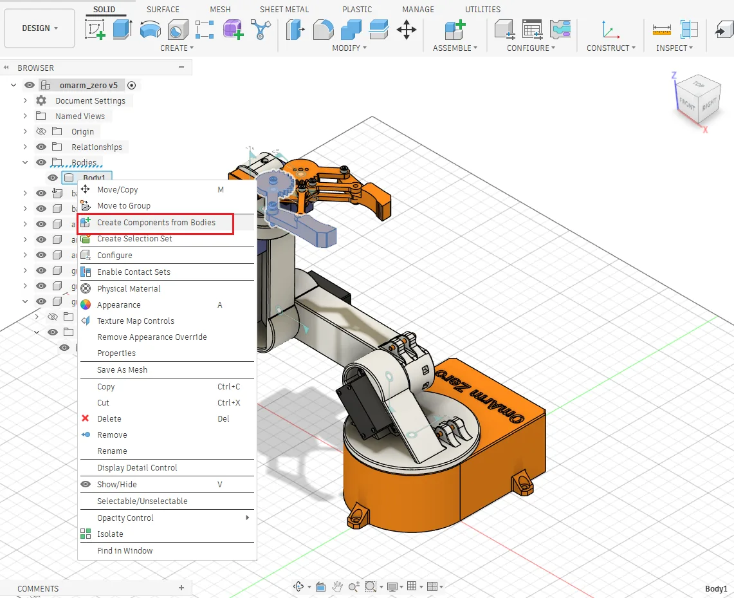Image resolution: width=734 pixels, height=598 pixels.
Task: Click the Document Settings gear icon
Action: point(41,100)
